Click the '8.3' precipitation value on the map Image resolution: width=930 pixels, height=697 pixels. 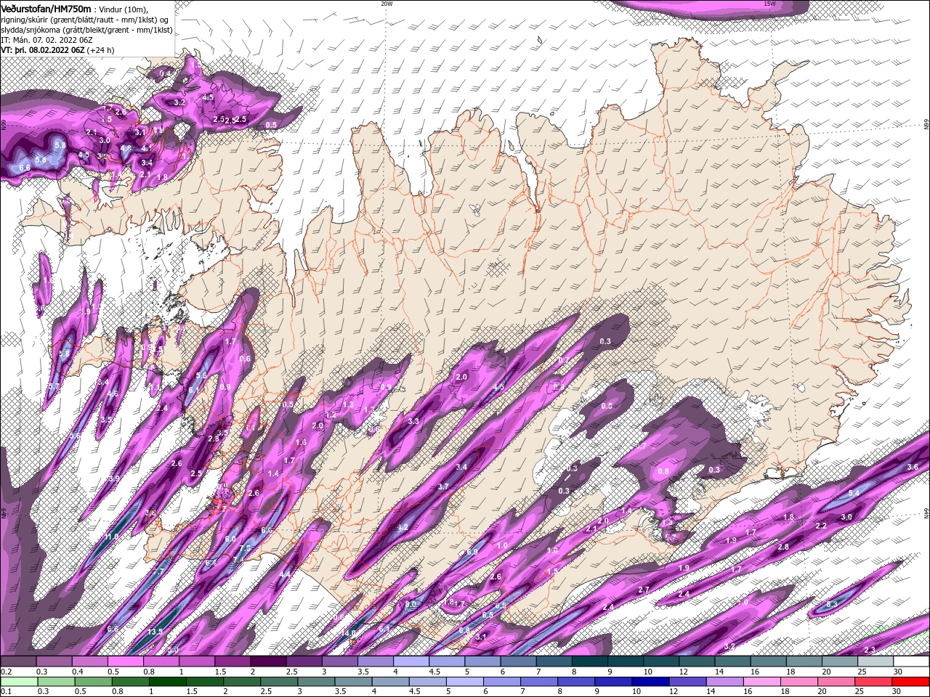tap(833, 604)
